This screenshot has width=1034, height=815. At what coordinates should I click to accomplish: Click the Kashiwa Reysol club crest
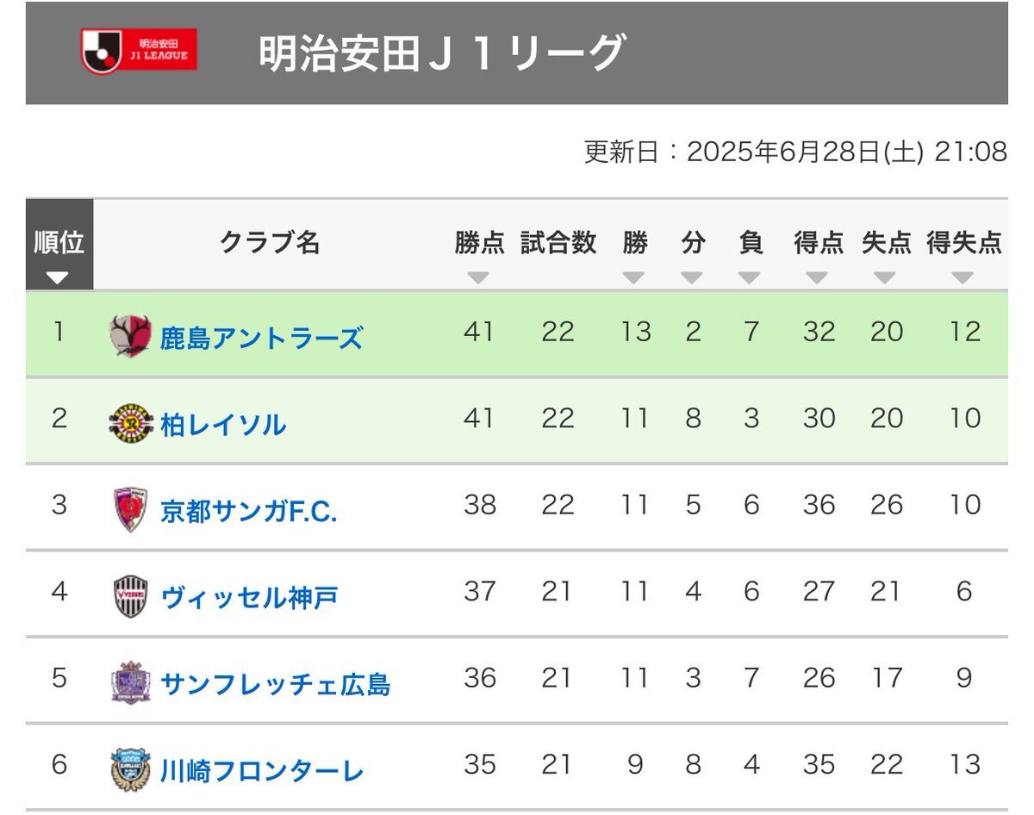tap(131, 423)
